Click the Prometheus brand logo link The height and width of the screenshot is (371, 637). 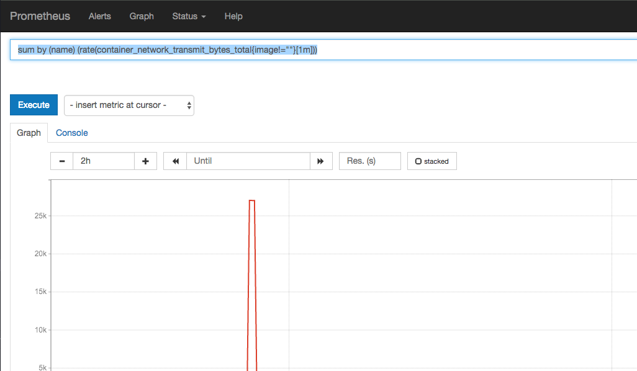point(40,16)
